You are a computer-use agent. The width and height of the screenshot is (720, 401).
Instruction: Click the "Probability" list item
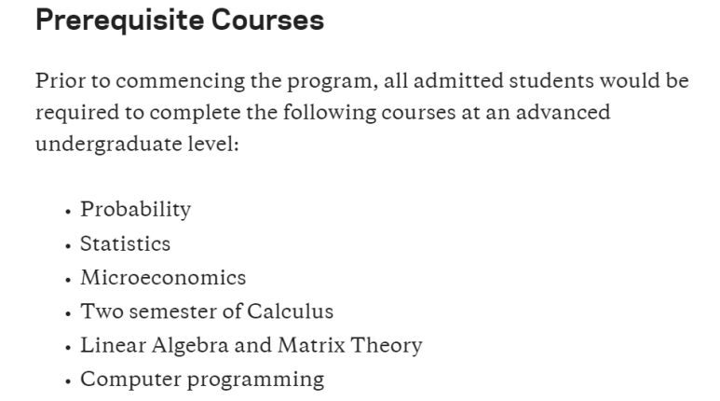pos(135,210)
